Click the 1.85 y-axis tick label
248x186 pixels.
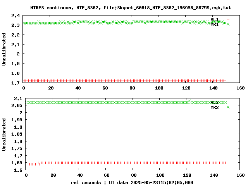tap(17, 134)
